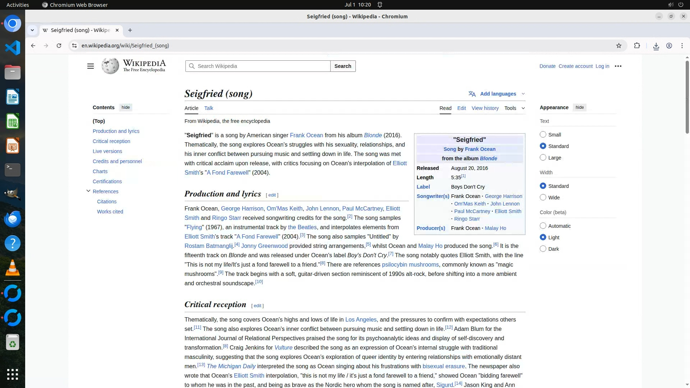The width and height of the screenshot is (690, 388).
Task: Launch VLC from the dock
Action: pos(13,268)
